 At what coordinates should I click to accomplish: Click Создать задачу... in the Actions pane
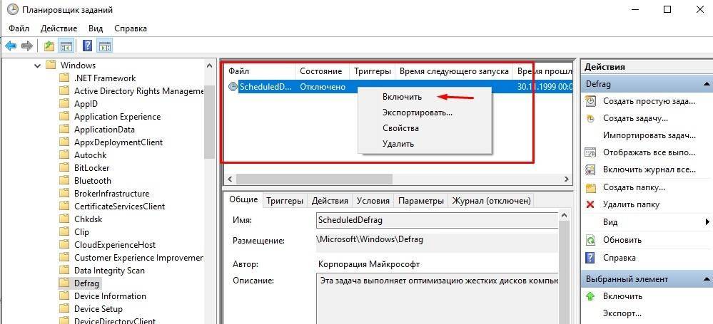[x=635, y=118]
